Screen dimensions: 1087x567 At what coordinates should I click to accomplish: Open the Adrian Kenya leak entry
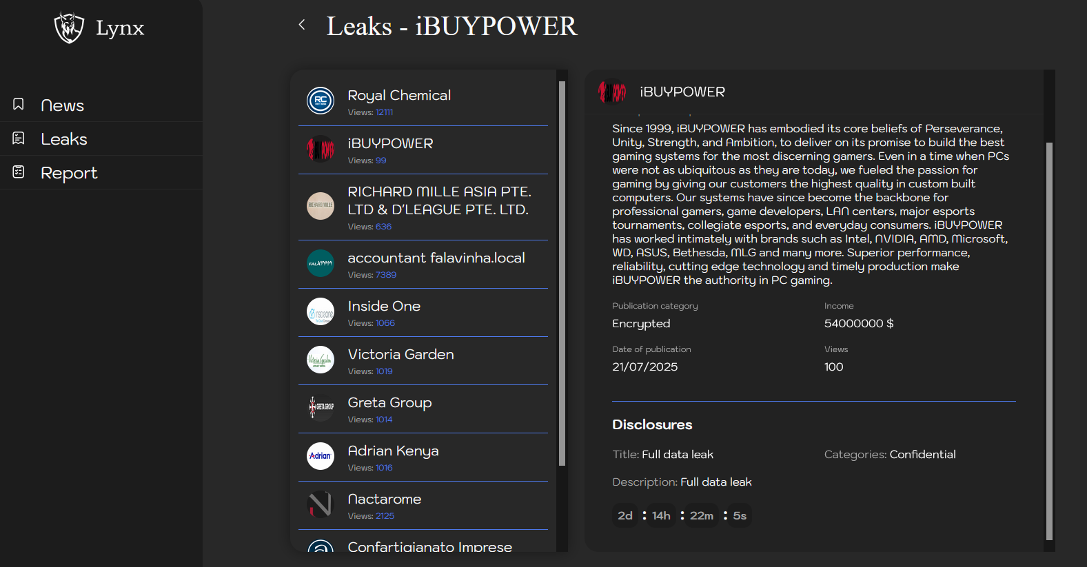(x=423, y=457)
